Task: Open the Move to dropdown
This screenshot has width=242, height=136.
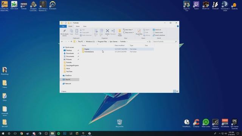Action: point(96,32)
